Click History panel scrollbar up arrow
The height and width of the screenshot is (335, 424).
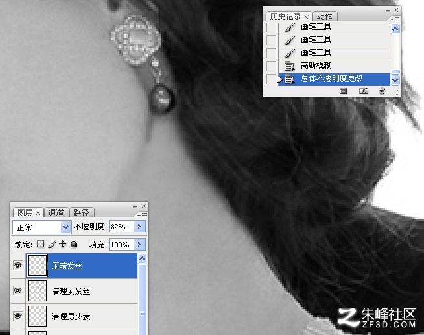coord(395,29)
